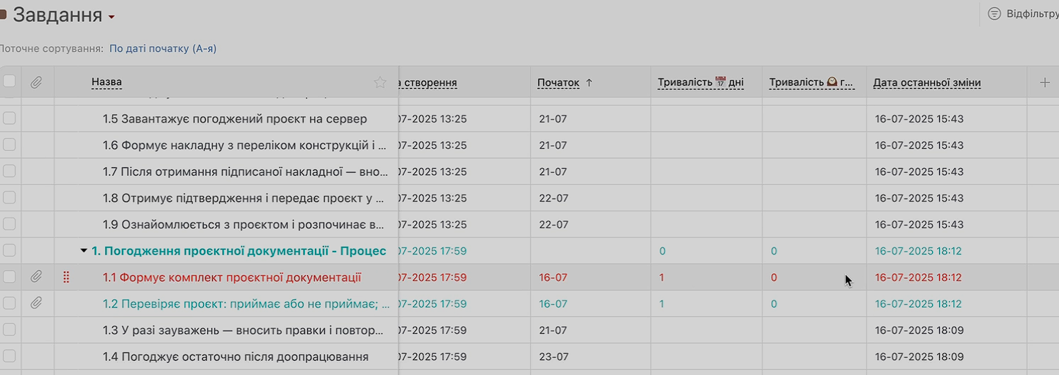Open task 1.1 Формує комплект проєктної документації
The width and height of the screenshot is (1059, 375).
click(240, 277)
